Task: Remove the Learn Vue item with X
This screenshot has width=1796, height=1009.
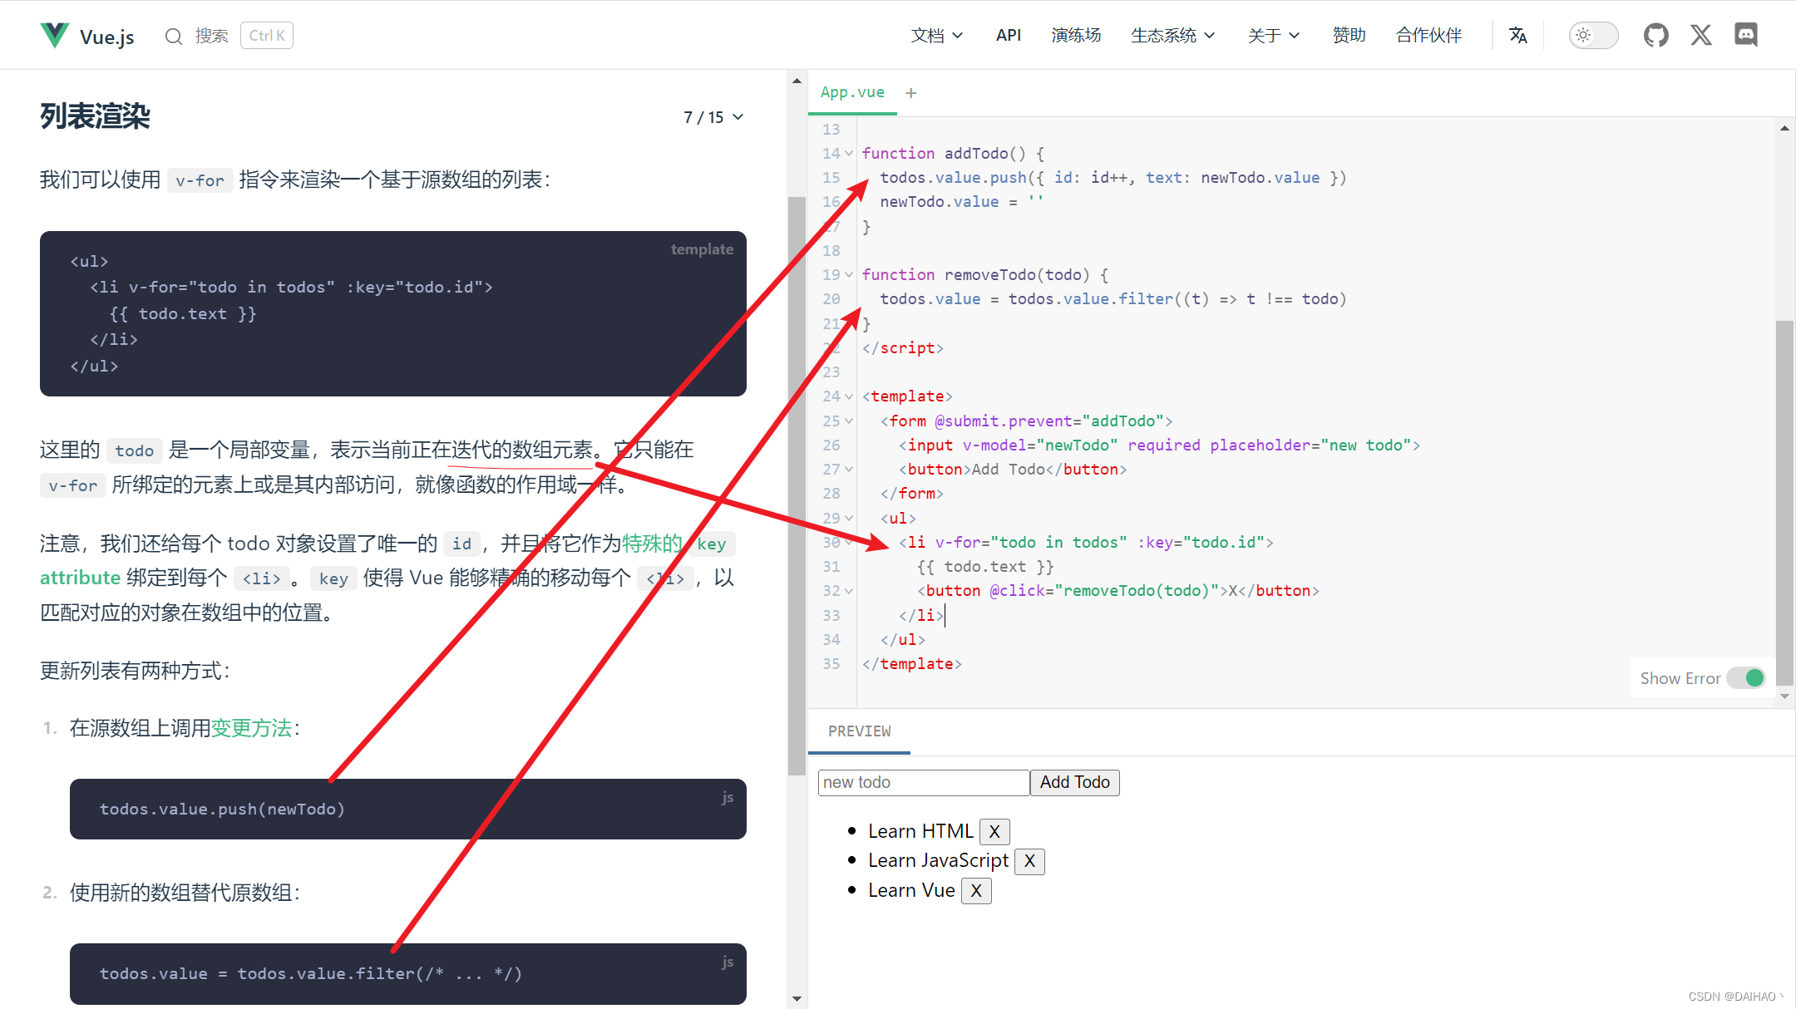Action: [976, 891]
